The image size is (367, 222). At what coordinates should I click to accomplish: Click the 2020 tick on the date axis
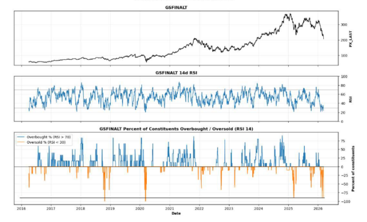(140, 209)
